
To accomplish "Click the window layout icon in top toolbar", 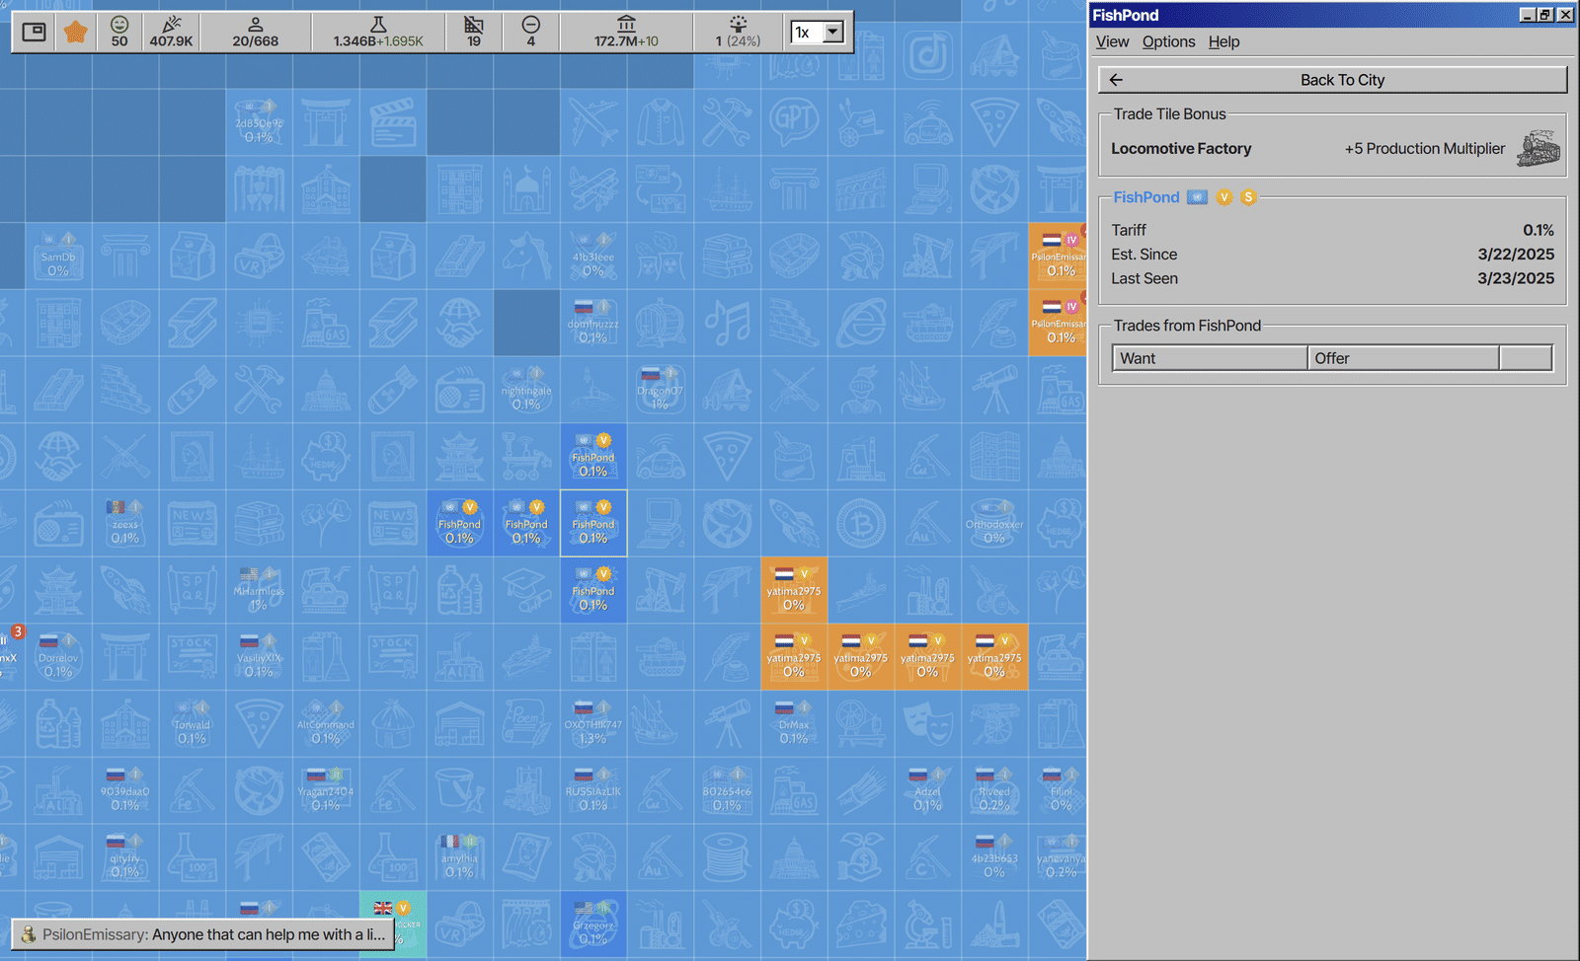I will 35,32.
